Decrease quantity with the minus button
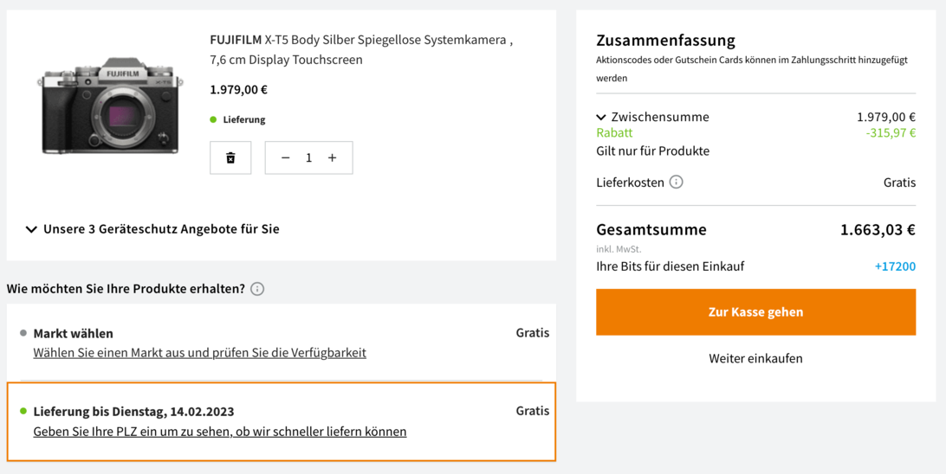This screenshot has height=474, width=946. click(286, 157)
